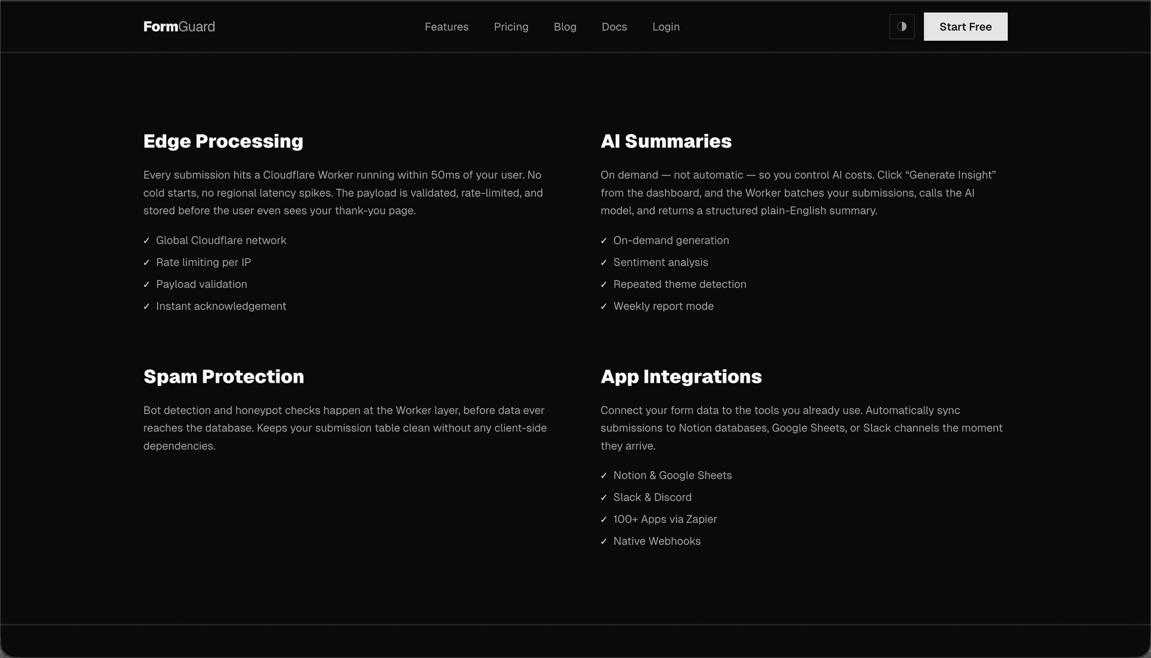This screenshot has height=658, width=1151.
Task: Select the 100+ Apps via Zapier item
Action: (x=665, y=520)
